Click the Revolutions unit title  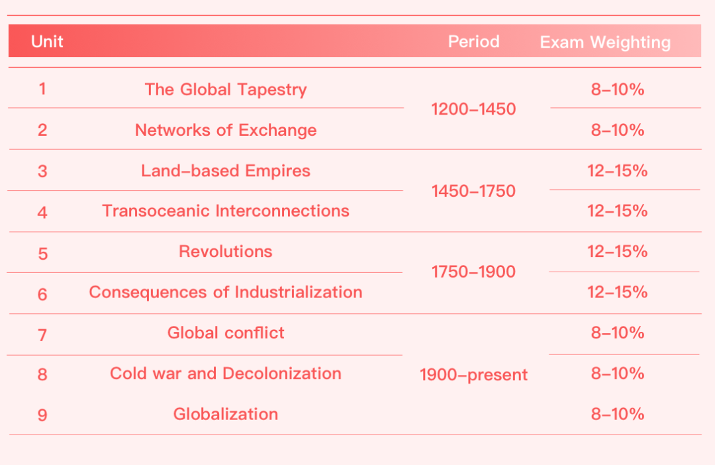[x=226, y=252]
